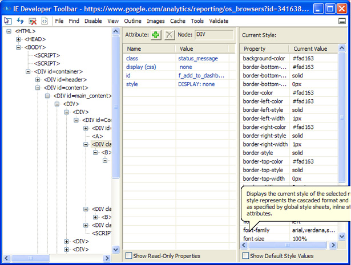351x265 pixels.
Task: Collapse the DIV id=main_content node
Action: (x=47, y=96)
